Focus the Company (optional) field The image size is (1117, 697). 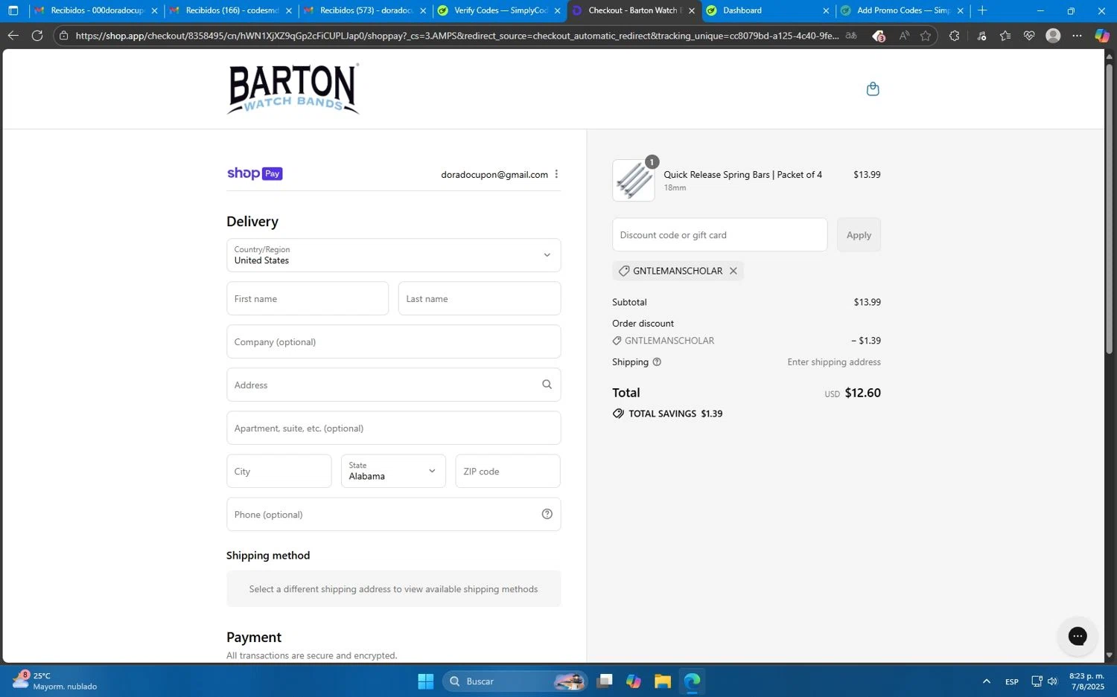tap(393, 341)
